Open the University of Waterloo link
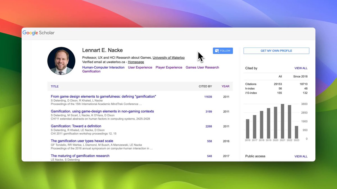 (168, 58)
